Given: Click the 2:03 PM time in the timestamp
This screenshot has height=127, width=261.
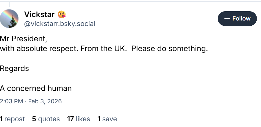Looking at the screenshot, I should coord(11,101).
